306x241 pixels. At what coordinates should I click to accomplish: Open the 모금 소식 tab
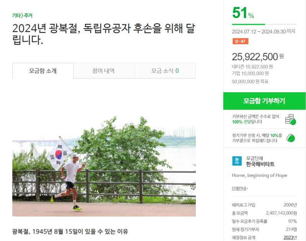[x=165, y=71]
